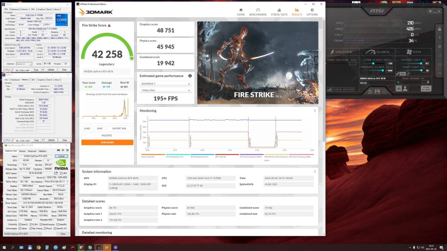Screen dimensions: 447x251
Task: Open Tools dropdown arrow in CPU-Z CPU window
Action: pos(42,70)
